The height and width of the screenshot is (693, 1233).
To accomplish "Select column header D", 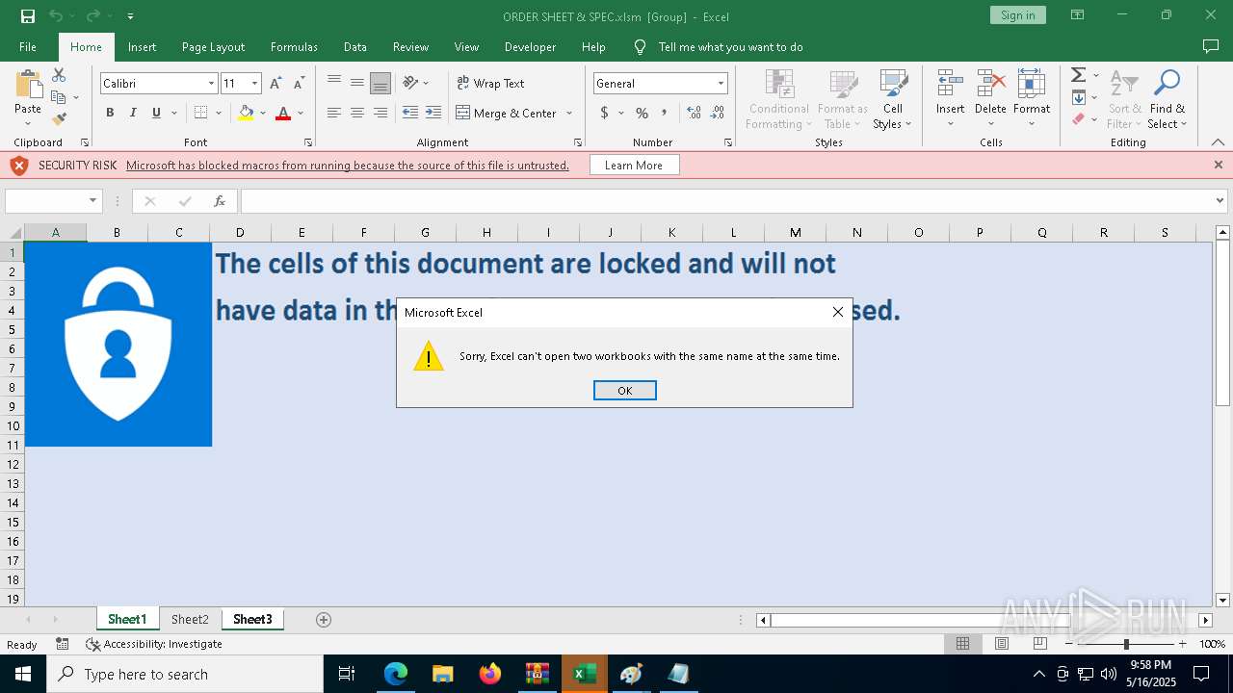I will 240,232.
